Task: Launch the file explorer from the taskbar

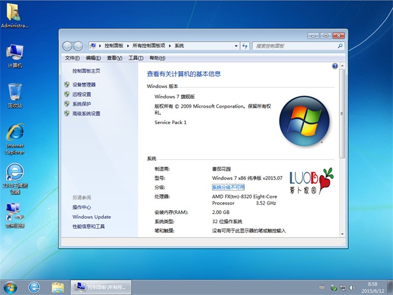Action: [x=58, y=287]
